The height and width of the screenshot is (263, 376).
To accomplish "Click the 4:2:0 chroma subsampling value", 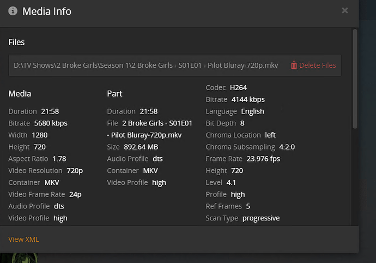I will point(287,147).
